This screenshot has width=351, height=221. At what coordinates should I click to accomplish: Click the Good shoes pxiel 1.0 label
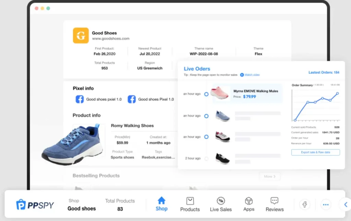(x=104, y=99)
